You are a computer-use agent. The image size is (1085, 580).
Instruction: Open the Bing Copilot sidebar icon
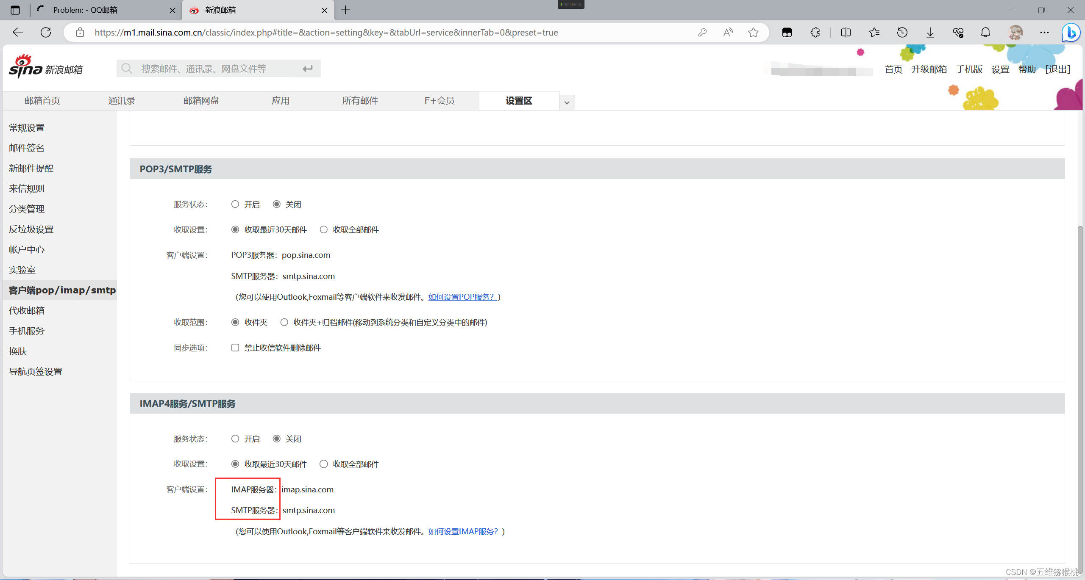point(1071,33)
